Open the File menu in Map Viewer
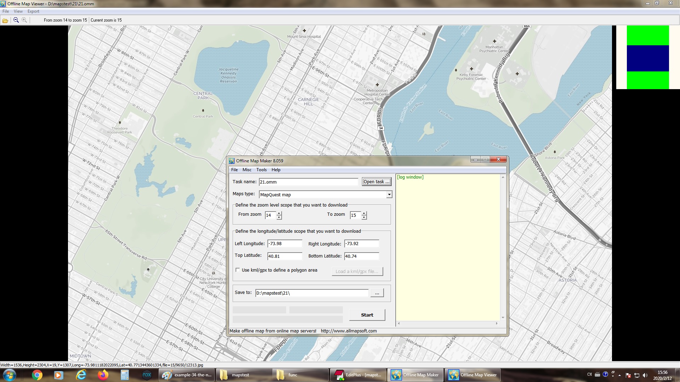This screenshot has height=382, width=680. [x=6, y=11]
